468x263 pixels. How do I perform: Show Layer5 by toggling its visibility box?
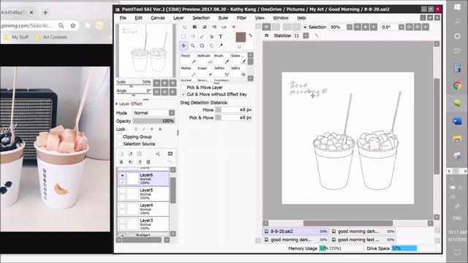[122, 191]
